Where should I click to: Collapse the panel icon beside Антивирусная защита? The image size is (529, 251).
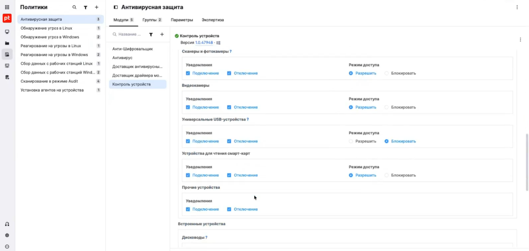pos(116,7)
